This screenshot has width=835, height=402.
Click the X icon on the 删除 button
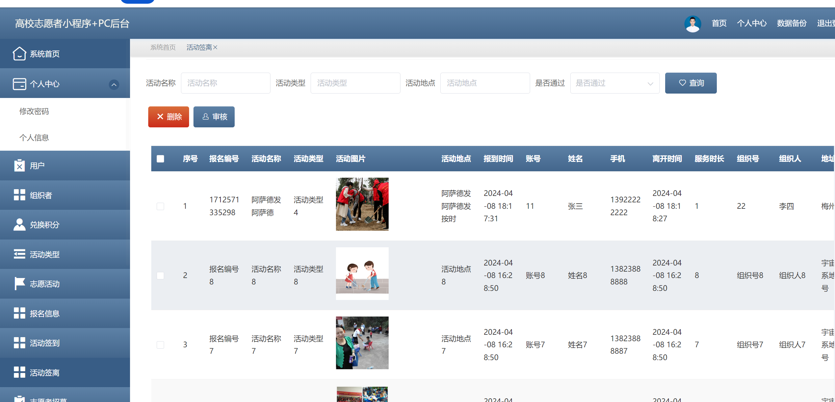point(160,117)
